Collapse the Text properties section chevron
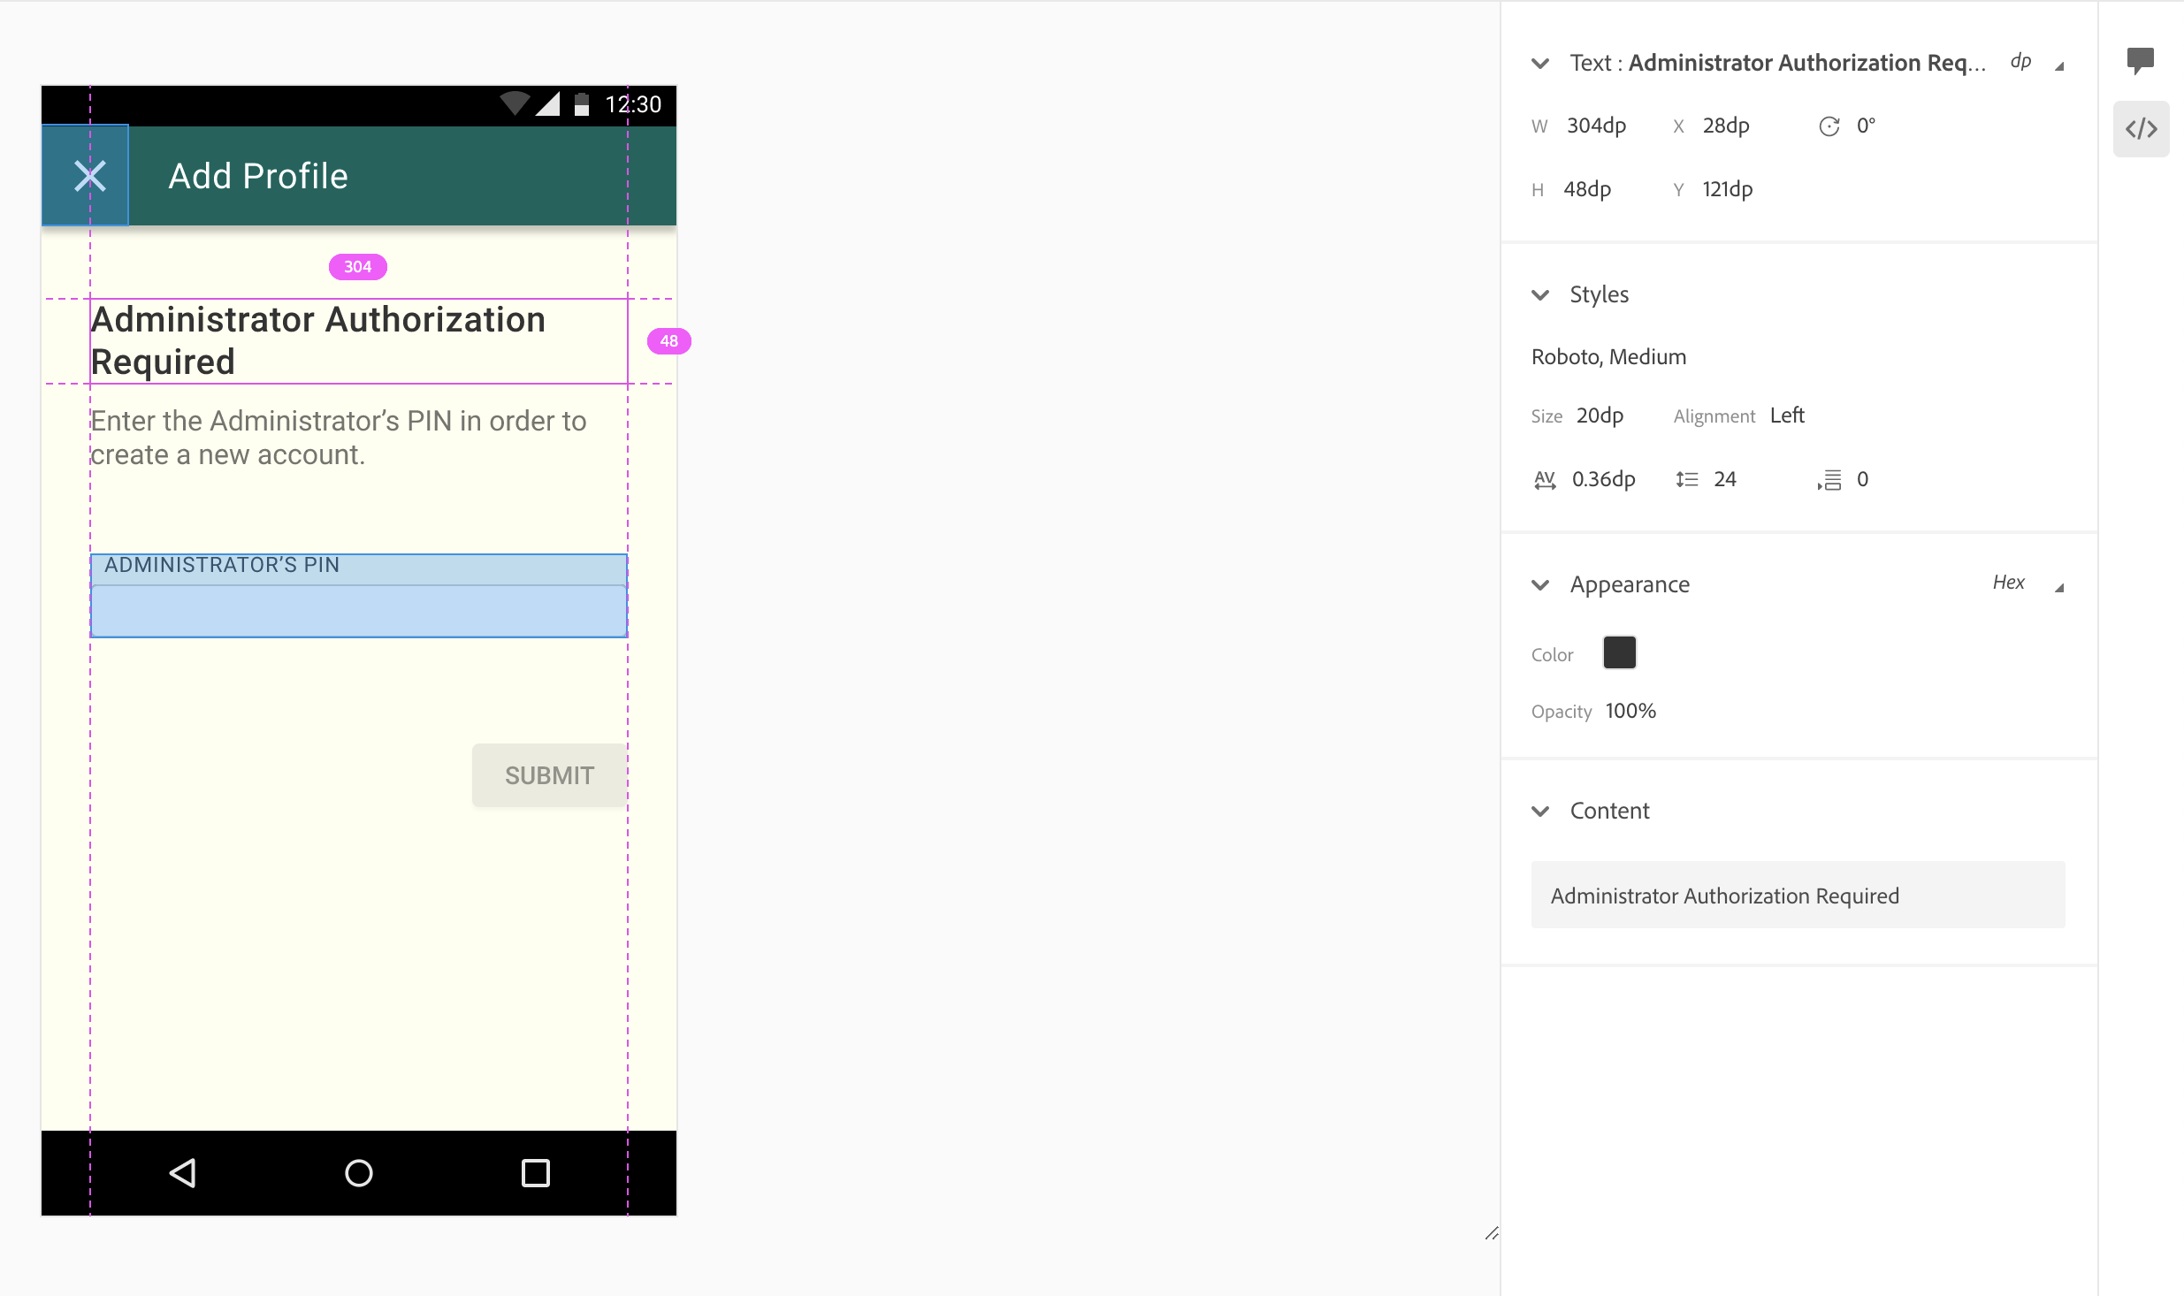 click(x=1540, y=64)
